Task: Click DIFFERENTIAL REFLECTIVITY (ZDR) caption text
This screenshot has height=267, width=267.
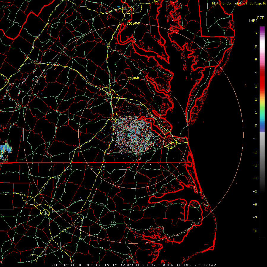Action: coord(93,265)
